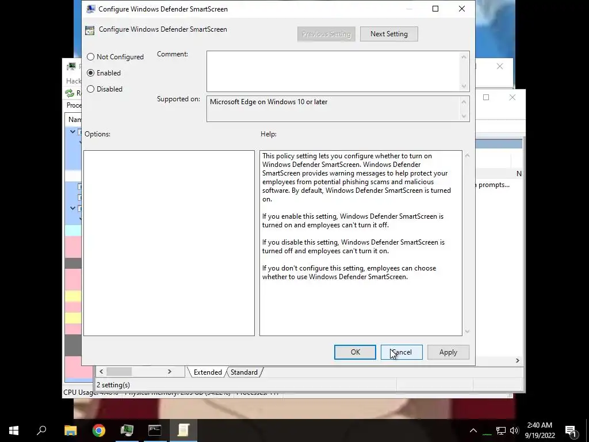This screenshot has width=589, height=442.
Task: Click the horizontal scrollbar thumb in policy editor
Action: (x=119, y=372)
